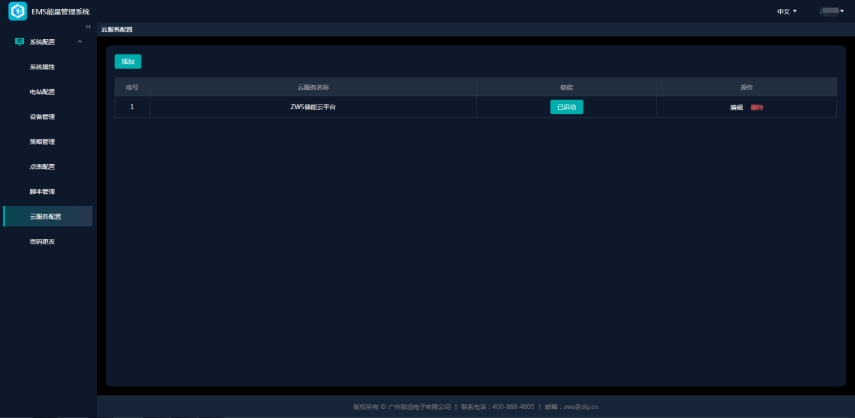
Task: Click 删除 for ZWS储能云平台
Action: (757, 107)
